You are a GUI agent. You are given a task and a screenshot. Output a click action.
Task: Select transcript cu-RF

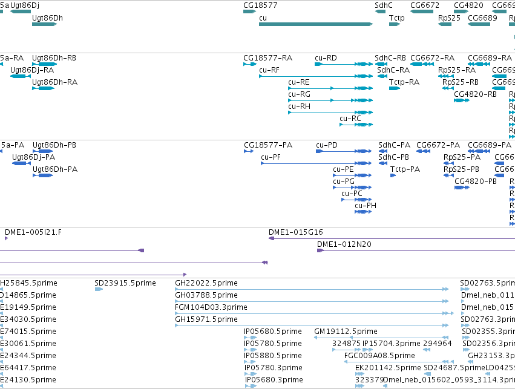click(x=316, y=76)
